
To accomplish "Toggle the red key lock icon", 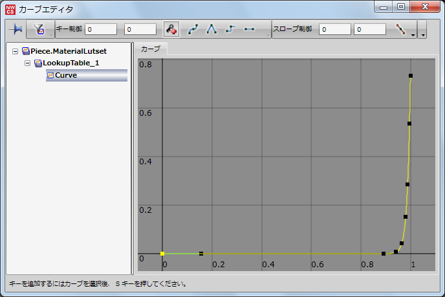I will (x=171, y=29).
